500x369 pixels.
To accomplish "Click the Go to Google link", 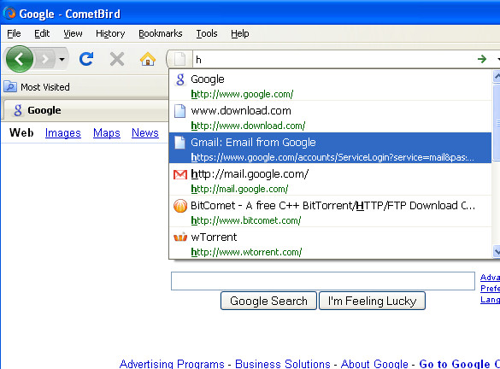I will pos(459,364).
